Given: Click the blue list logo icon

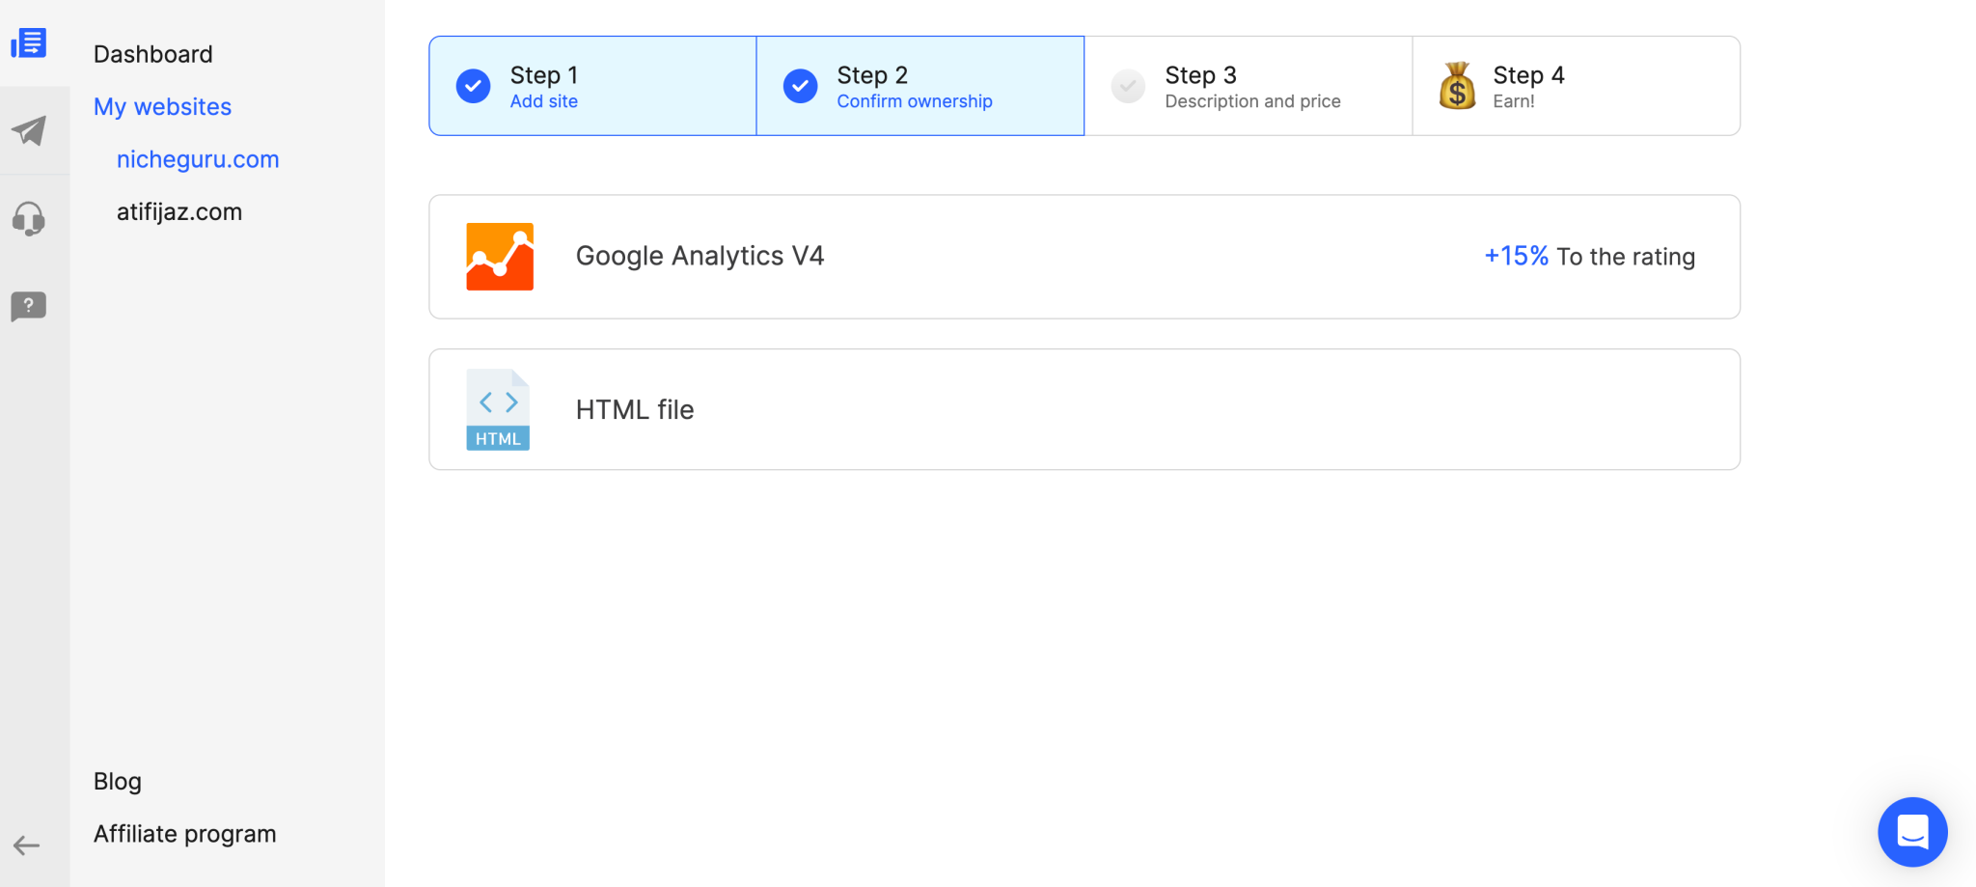Looking at the screenshot, I should 29,43.
